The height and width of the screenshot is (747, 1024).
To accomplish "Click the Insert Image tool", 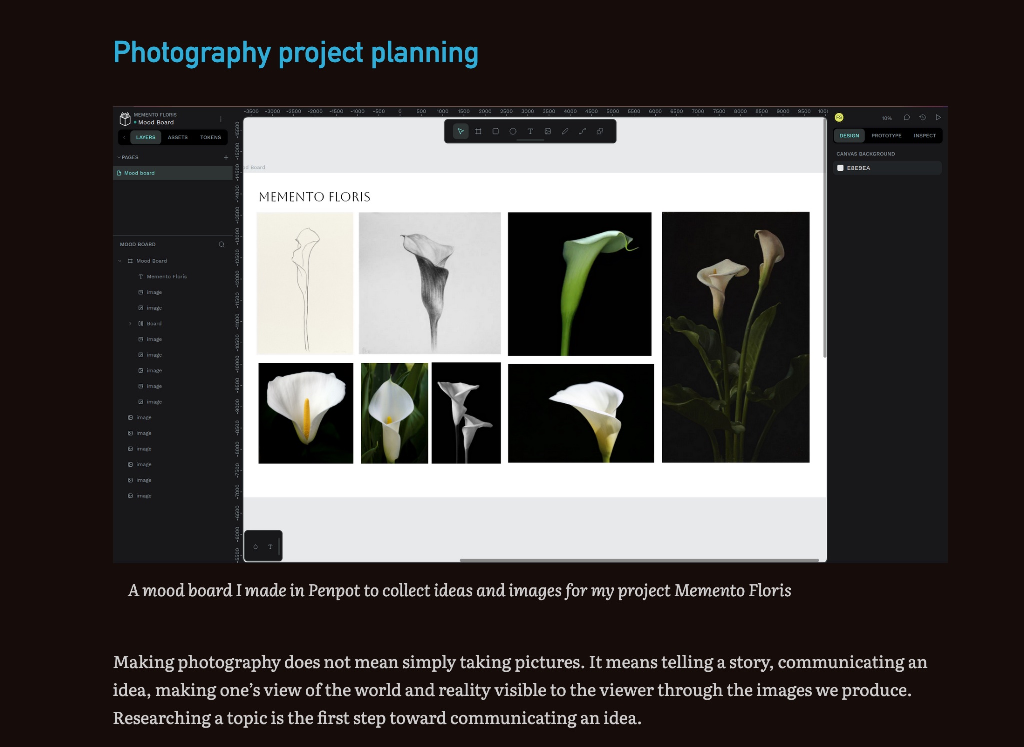I will point(548,131).
